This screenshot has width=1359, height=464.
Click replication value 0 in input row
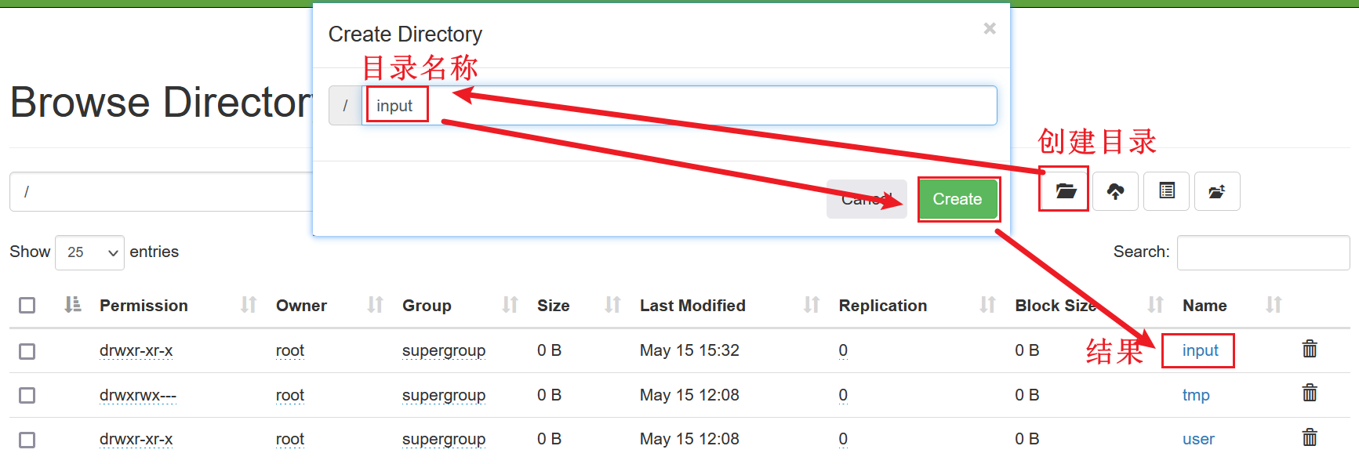pyautogui.click(x=843, y=350)
